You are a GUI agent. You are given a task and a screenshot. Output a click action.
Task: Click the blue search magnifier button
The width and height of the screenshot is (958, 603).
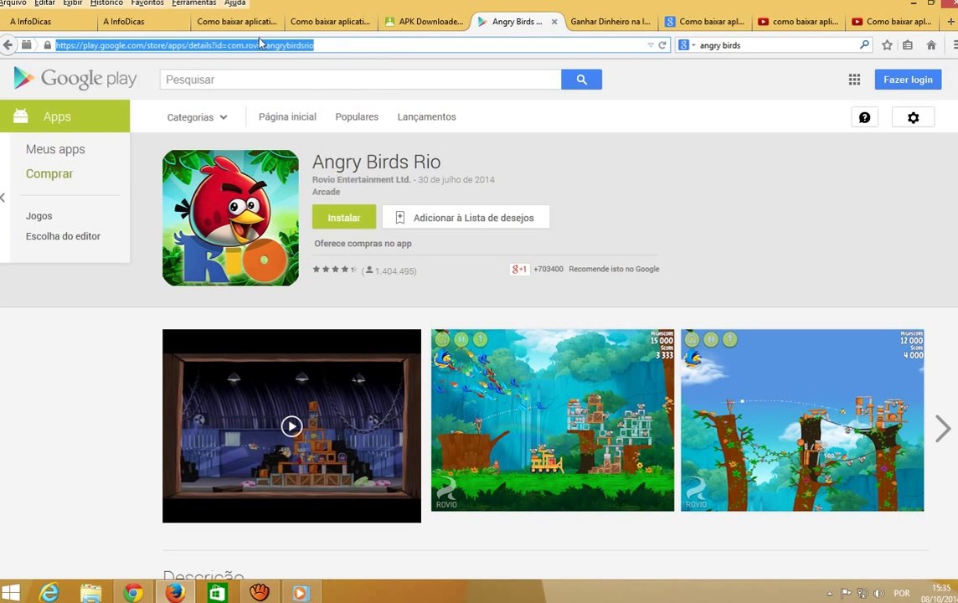point(581,80)
